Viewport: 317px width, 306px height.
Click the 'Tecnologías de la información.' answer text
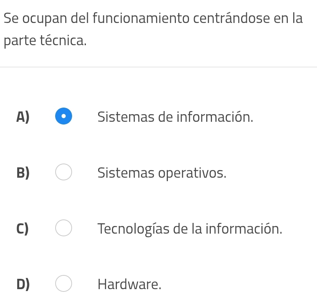(x=190, y=229)
